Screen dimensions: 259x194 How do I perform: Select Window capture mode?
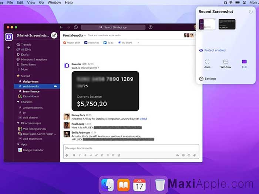point(226,64)
